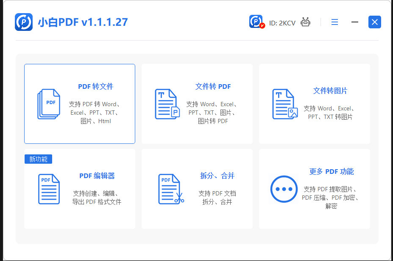This screenshot has height=261, width=393.
Task: Open the hamburger menu
Action: click(x=334, y=22)
